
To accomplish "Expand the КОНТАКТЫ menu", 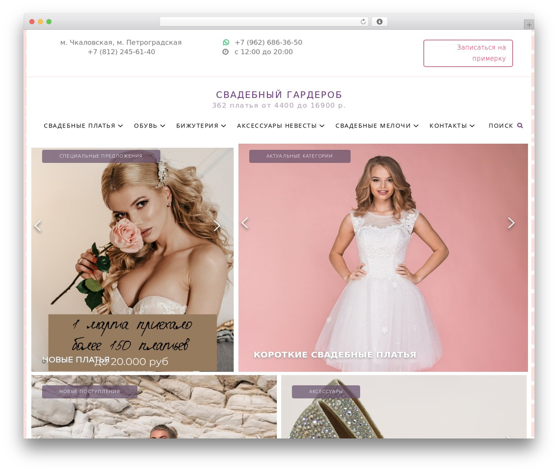I will pyautogui.click(x=452, y=126).
